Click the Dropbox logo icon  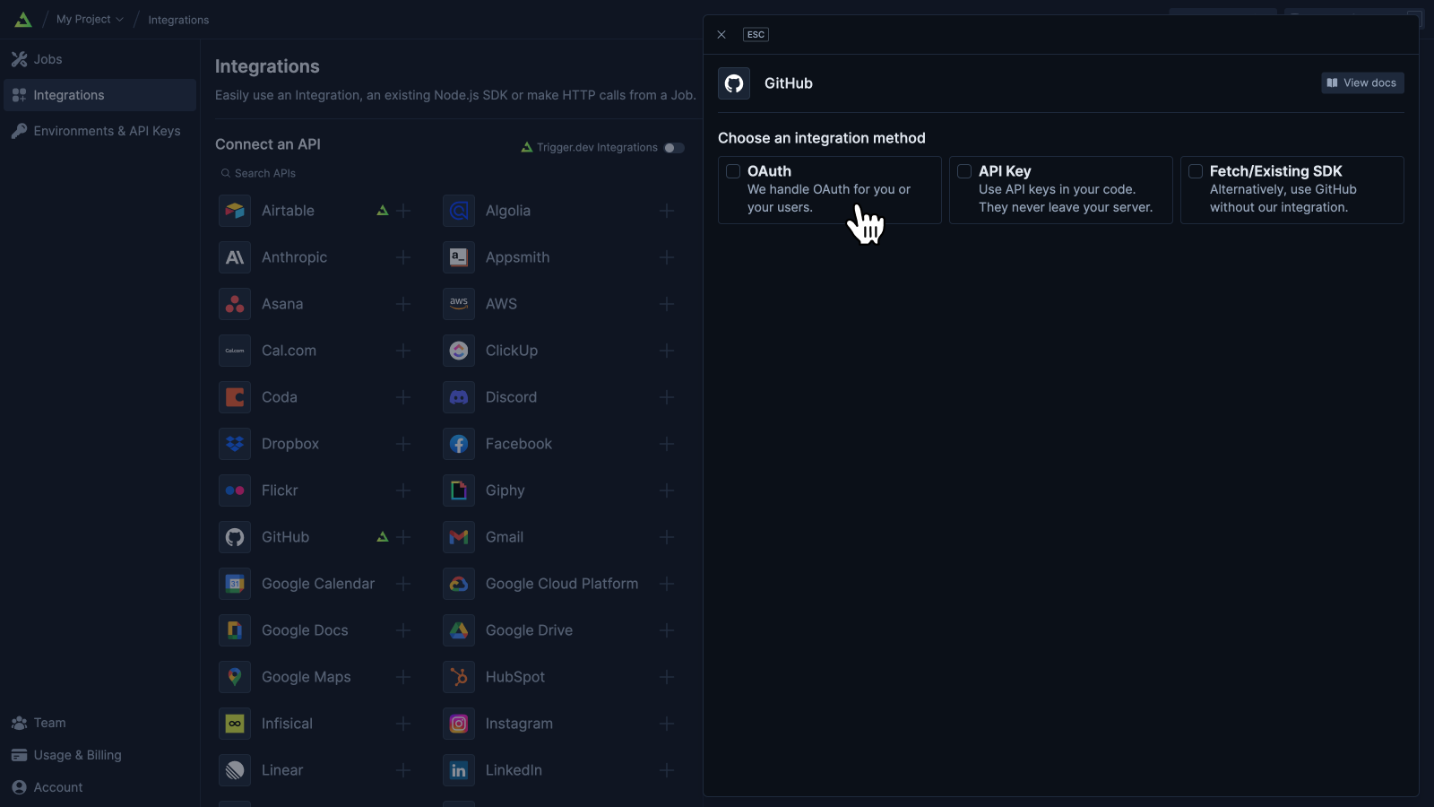235,444
